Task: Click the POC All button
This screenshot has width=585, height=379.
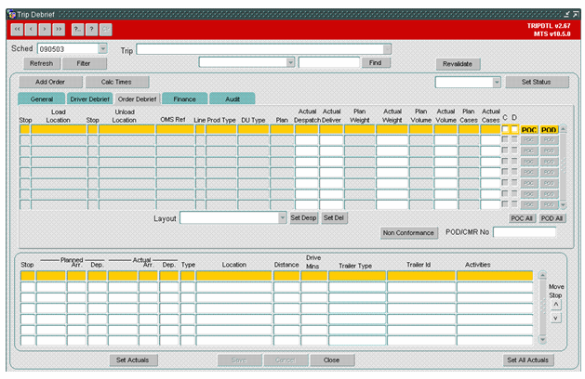Action: pos(522,218)
